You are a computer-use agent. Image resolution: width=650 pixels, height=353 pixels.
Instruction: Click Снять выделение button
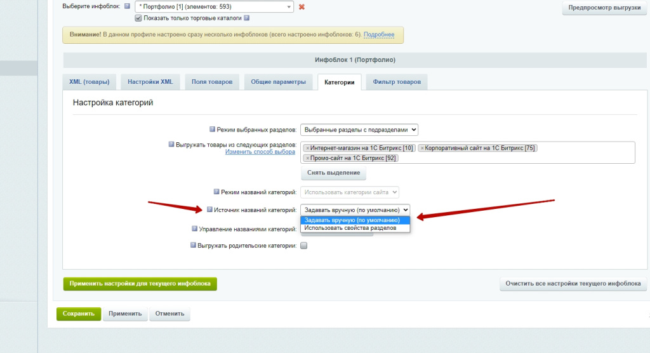click(333, 173)
